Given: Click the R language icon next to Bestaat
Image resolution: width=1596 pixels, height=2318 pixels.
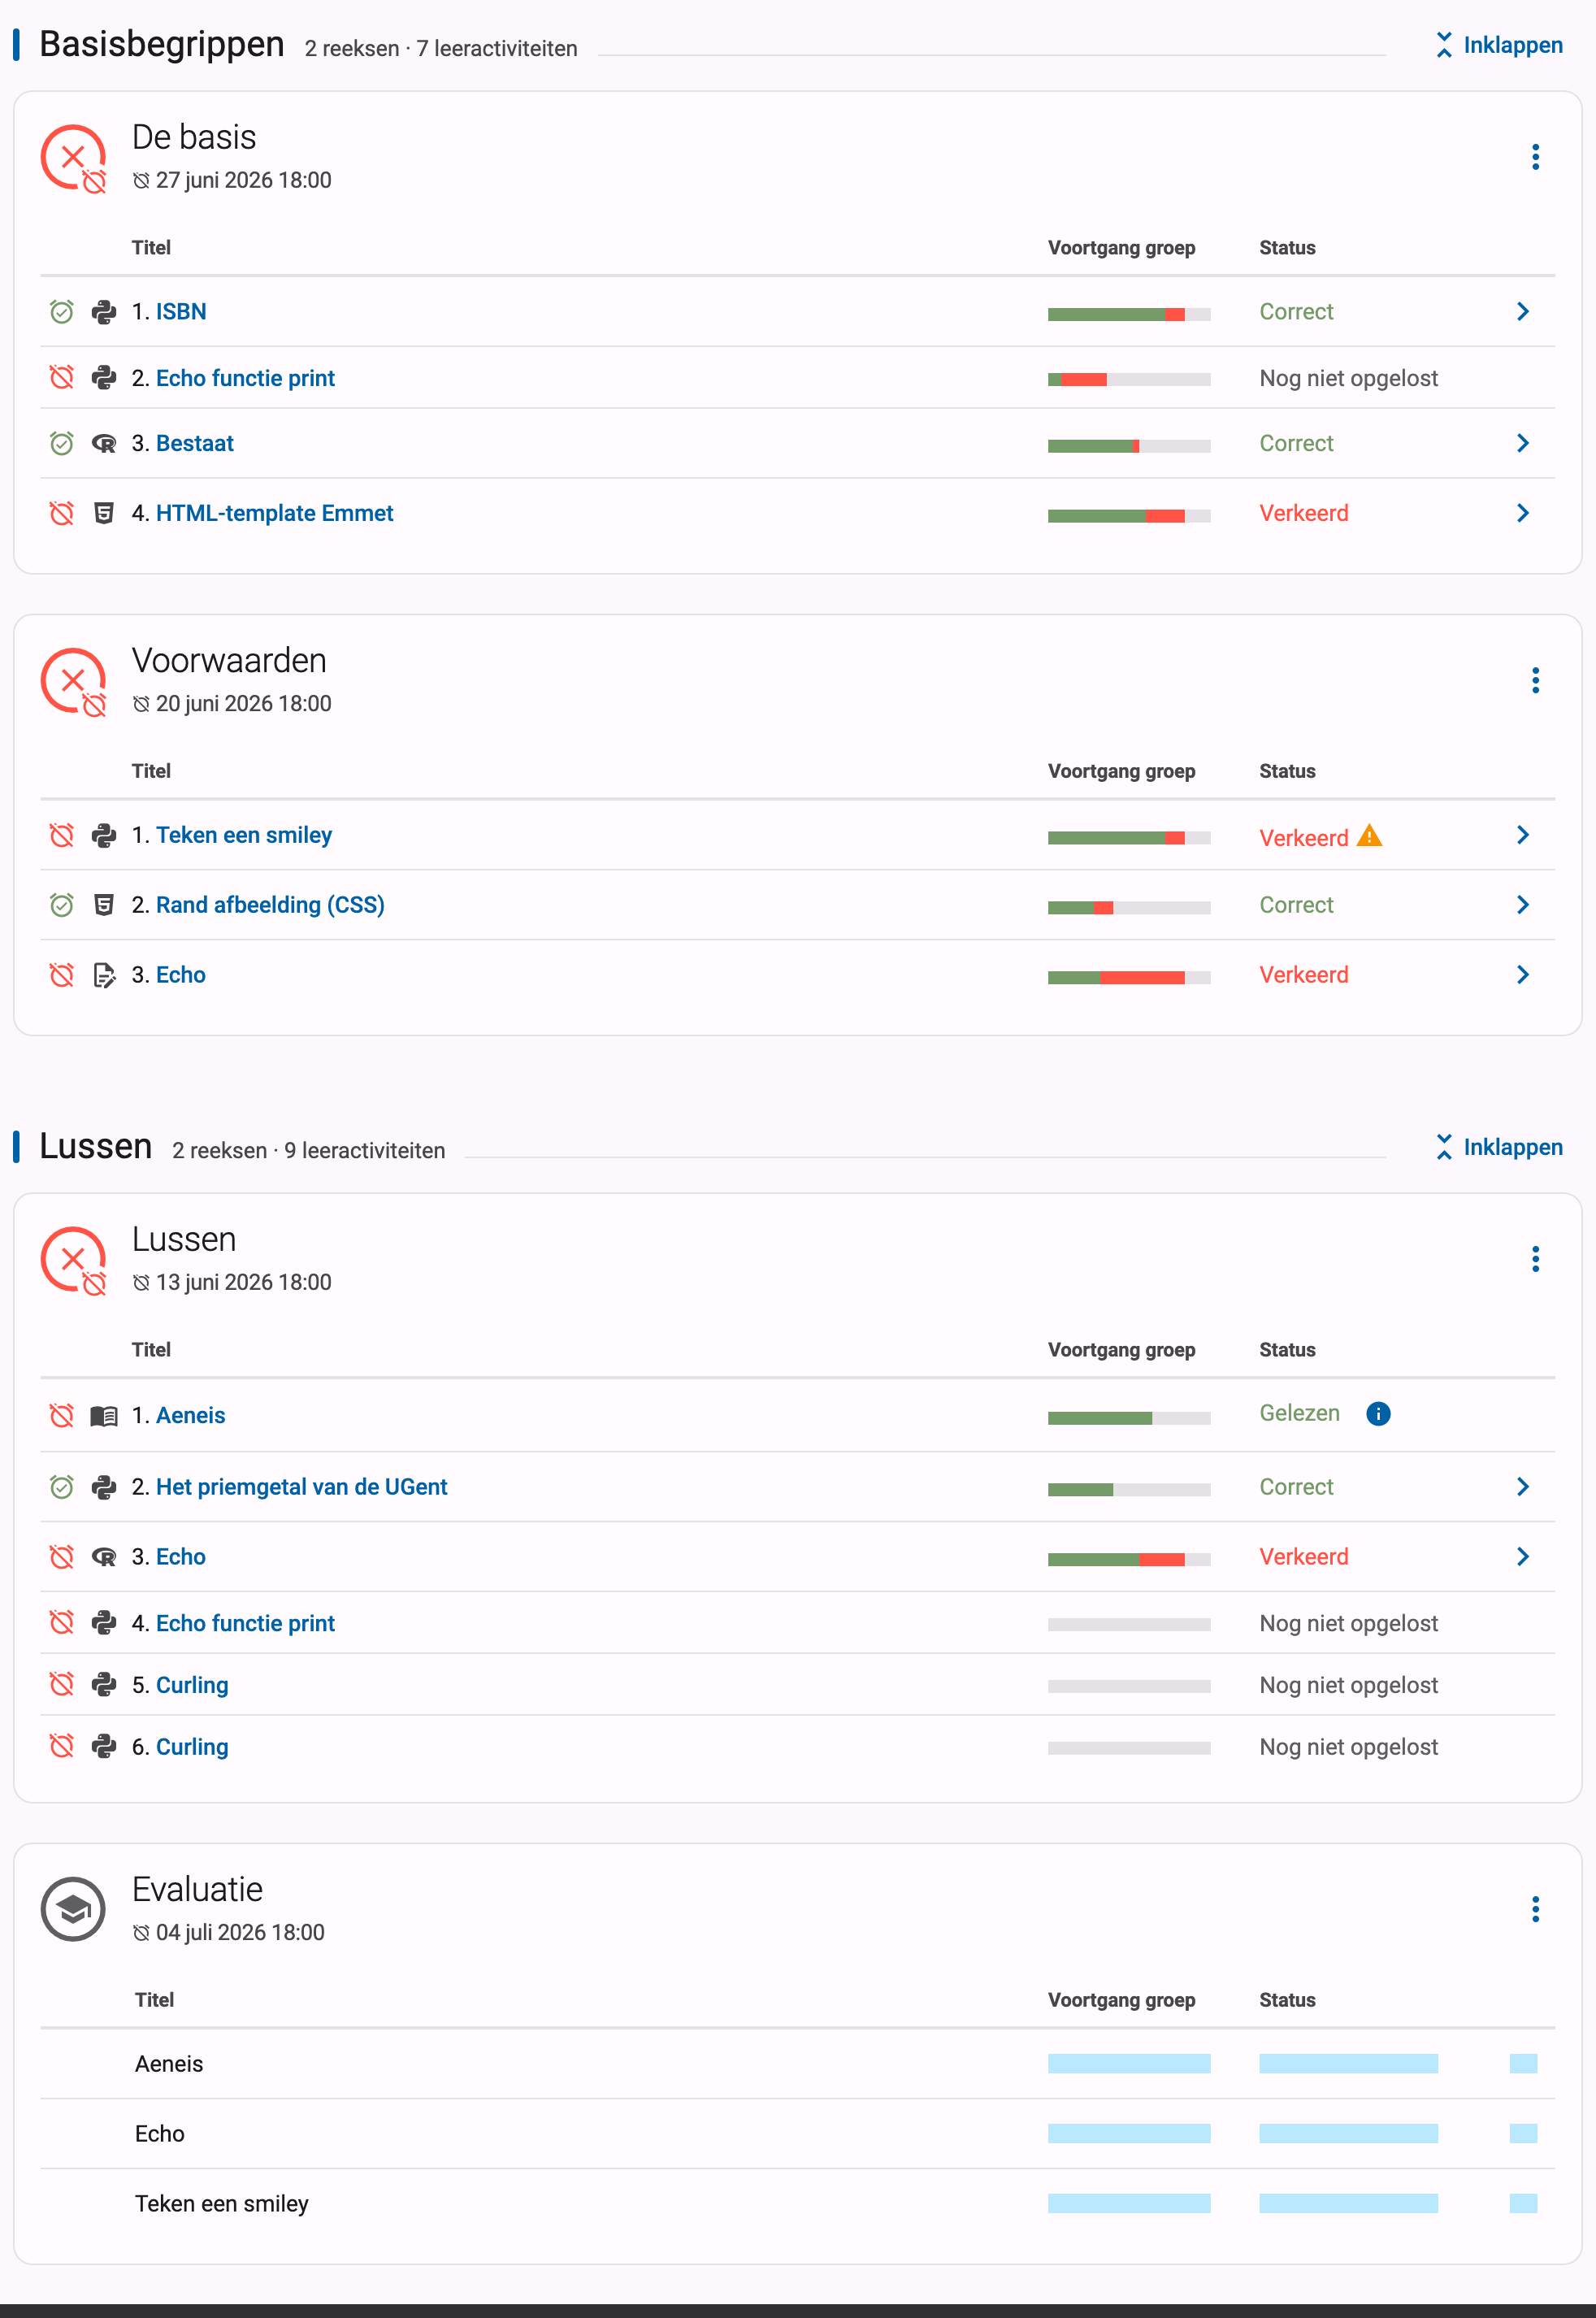Looking at the screenshot, I should click(x=104, y=443).
